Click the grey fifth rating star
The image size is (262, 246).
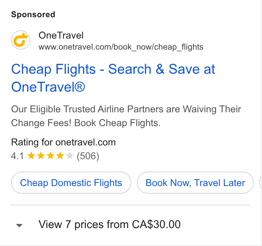[69, 156]
